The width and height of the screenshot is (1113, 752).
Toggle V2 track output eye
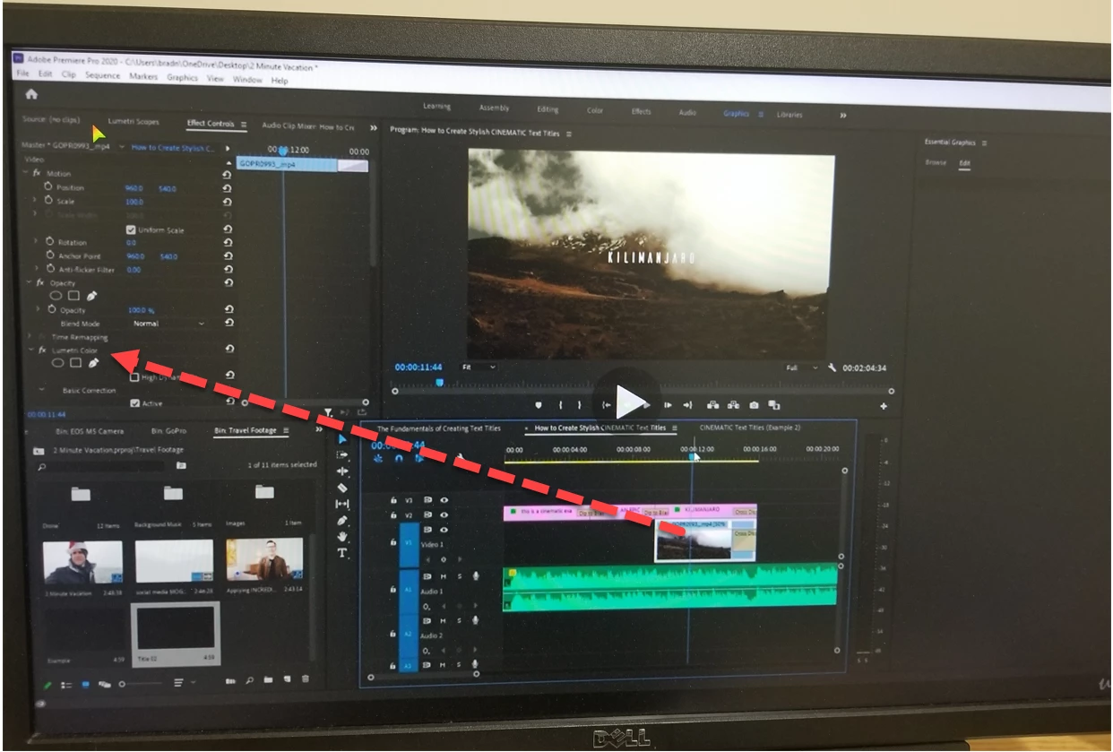pyautogui.click(x=444, y=515)
